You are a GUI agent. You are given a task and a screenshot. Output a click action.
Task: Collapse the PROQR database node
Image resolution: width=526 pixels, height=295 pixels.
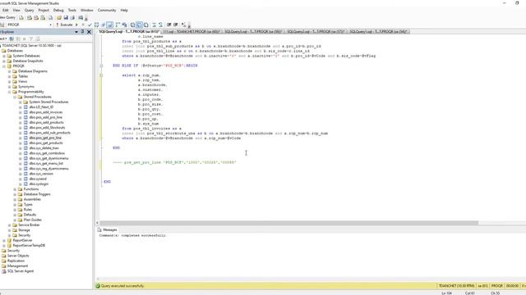[4, 66]
